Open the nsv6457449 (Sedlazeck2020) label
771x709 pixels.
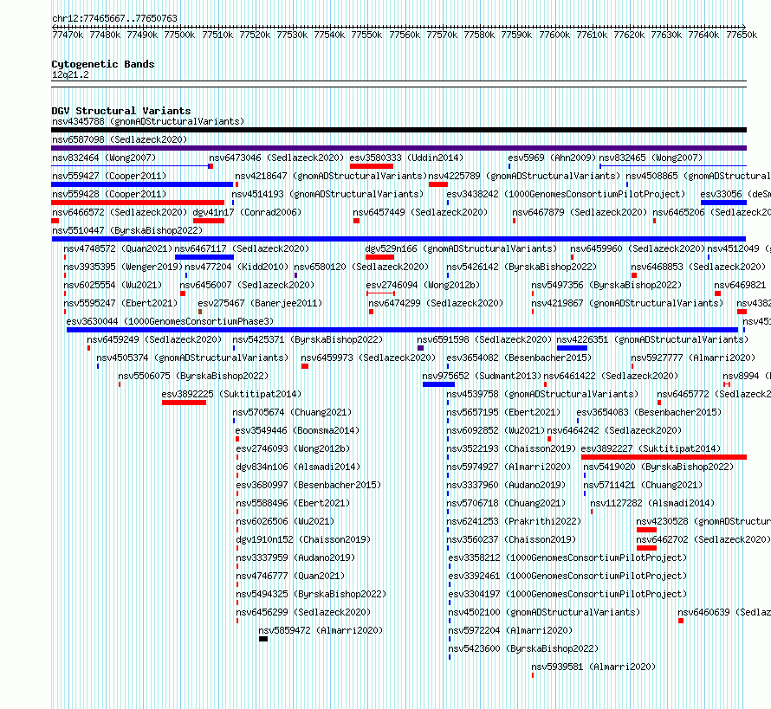420,212
